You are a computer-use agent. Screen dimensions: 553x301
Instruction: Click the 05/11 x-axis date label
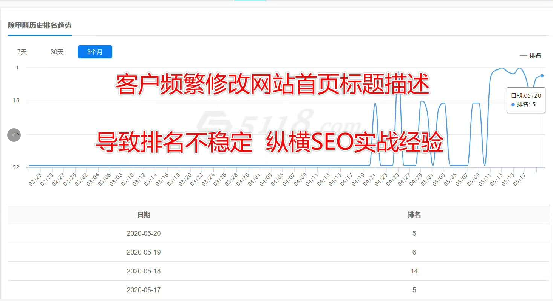point(485,179)
